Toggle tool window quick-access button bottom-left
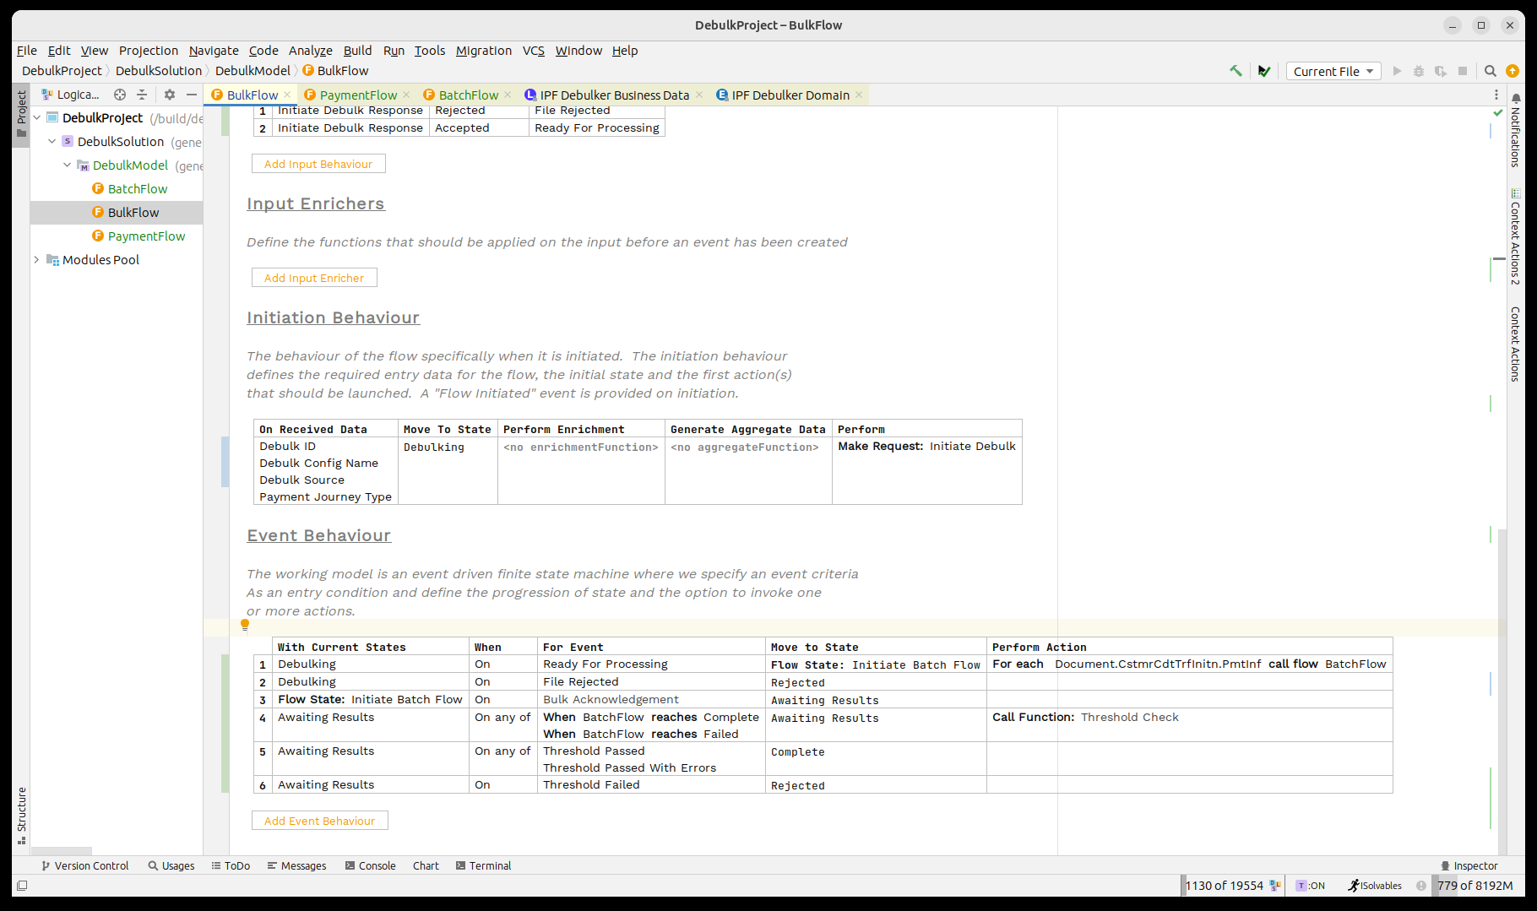Image resolution: width=1537 pixels, height=911 pixels. click(x=22, y=886)
